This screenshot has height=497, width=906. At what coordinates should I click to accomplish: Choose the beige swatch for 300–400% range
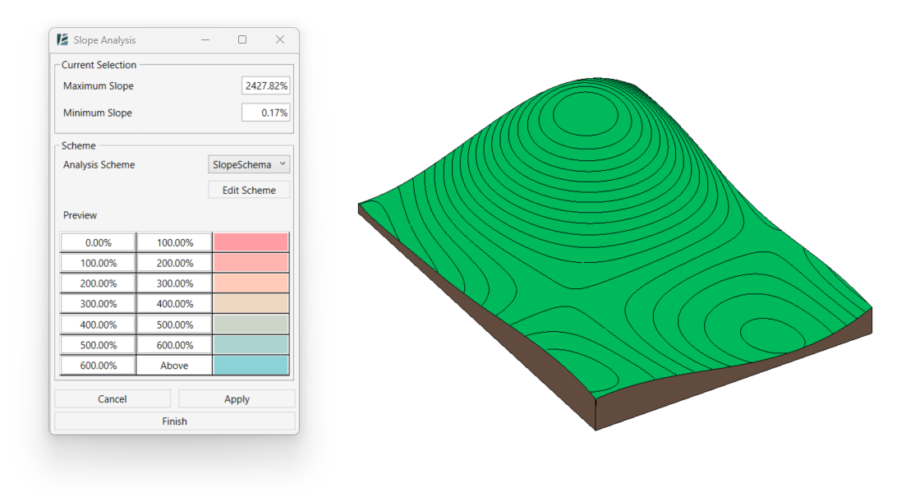251,304
